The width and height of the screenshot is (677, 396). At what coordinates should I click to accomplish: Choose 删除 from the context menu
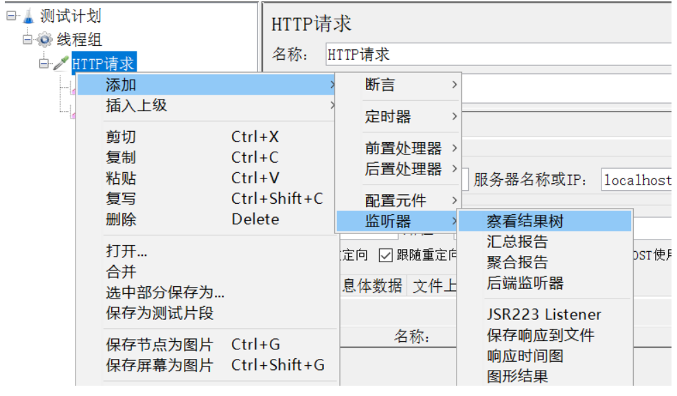pyautogui.click(x=207, y=220)
